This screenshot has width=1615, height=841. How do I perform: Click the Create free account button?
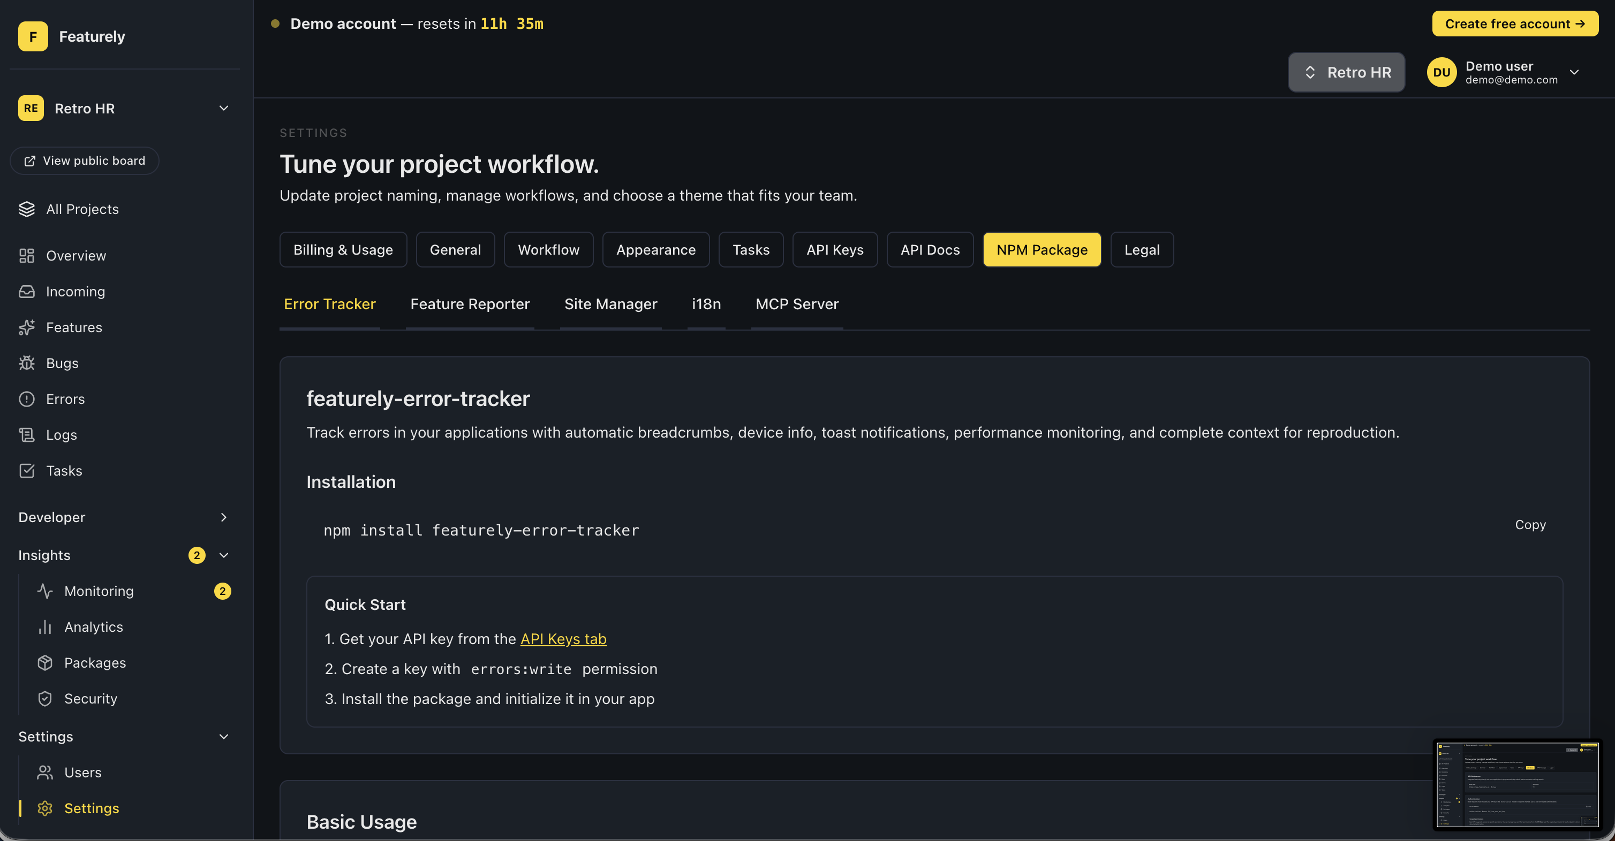point(1514,24)
